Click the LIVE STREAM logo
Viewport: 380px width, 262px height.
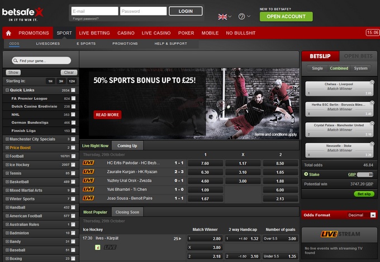pyautogui.click(x=340, y=234)
